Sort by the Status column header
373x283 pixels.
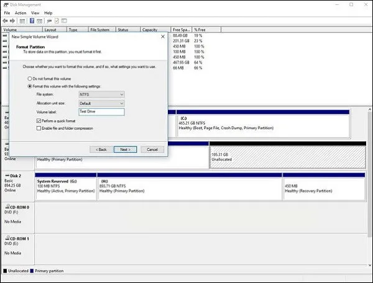click(x=128, y=30)
